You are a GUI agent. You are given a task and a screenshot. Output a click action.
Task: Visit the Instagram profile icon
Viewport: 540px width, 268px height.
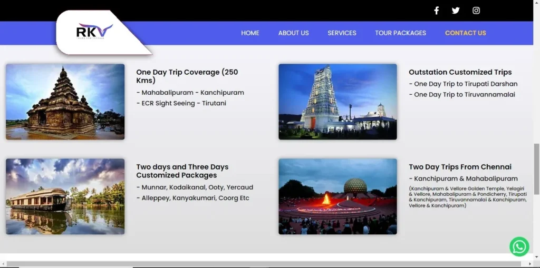(476, 11)
